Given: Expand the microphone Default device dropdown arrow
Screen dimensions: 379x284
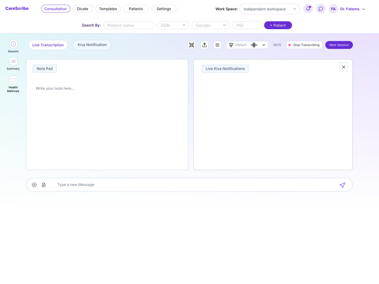Looking at the screenshot, I should click(x=264, y=45).
